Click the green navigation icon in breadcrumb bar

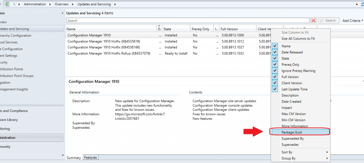(x=7, y=4)
